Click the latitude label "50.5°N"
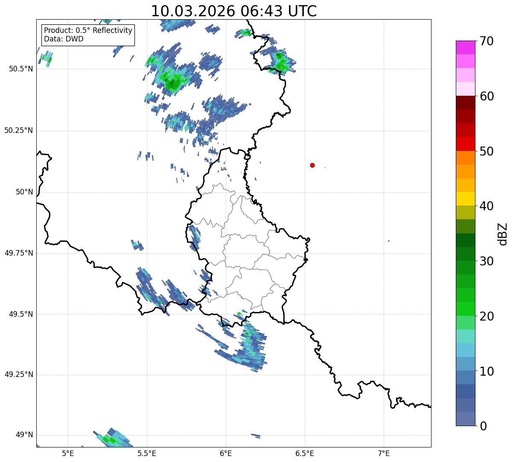This screenshot has height=462, width=513. (21, 69)
